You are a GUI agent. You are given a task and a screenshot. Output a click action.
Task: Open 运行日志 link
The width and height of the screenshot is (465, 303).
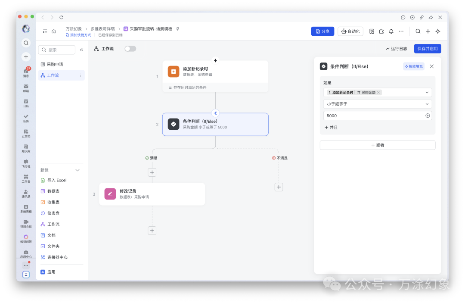(x=396, y=49)
